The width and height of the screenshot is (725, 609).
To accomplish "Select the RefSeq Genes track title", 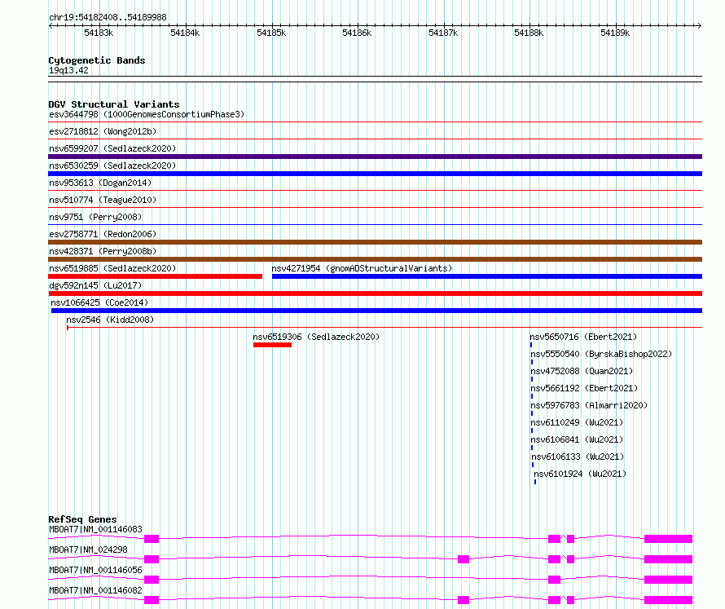I will click(82, 519).
